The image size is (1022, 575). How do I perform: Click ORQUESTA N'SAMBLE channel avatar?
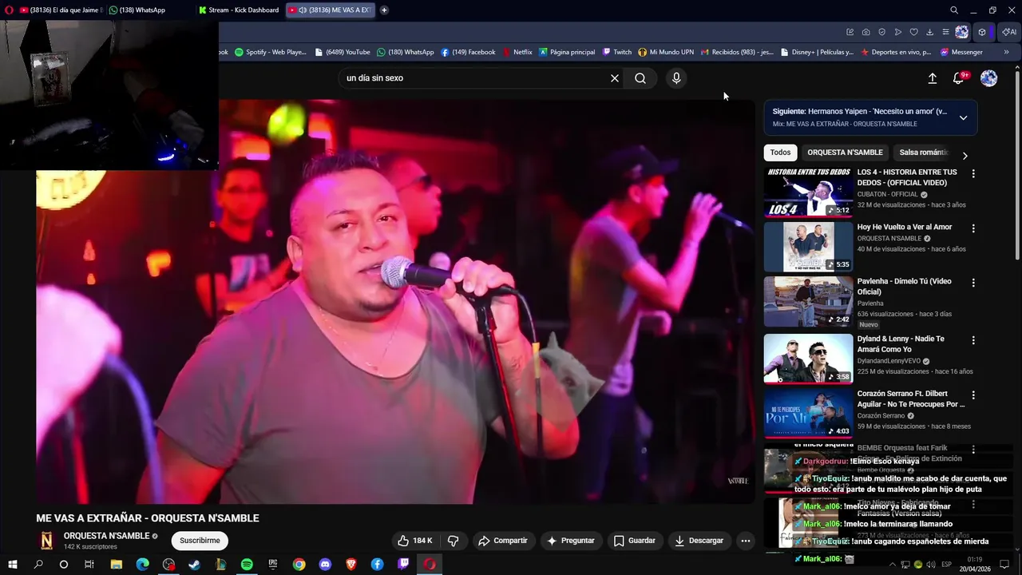pyautogui.click(x=47, y=541)
